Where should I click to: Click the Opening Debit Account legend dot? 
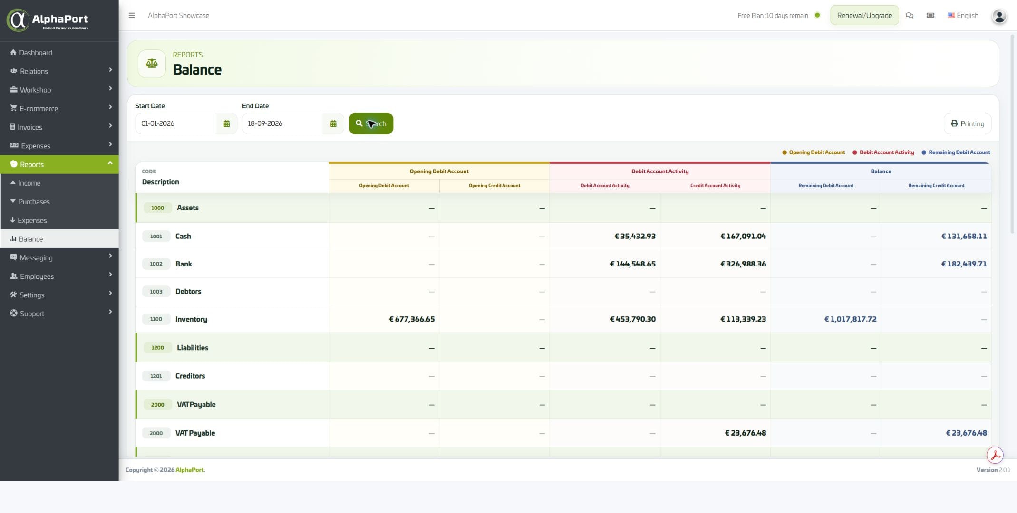tap(785, 152)
